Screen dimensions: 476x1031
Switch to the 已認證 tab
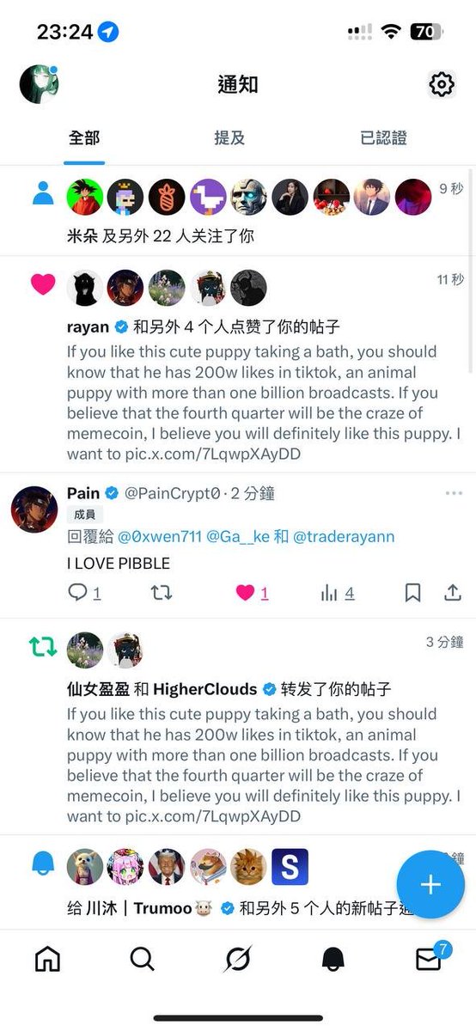click(383, 137)
